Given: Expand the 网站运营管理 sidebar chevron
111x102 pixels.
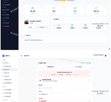Looking at the screenshot, I should point(17,83).
